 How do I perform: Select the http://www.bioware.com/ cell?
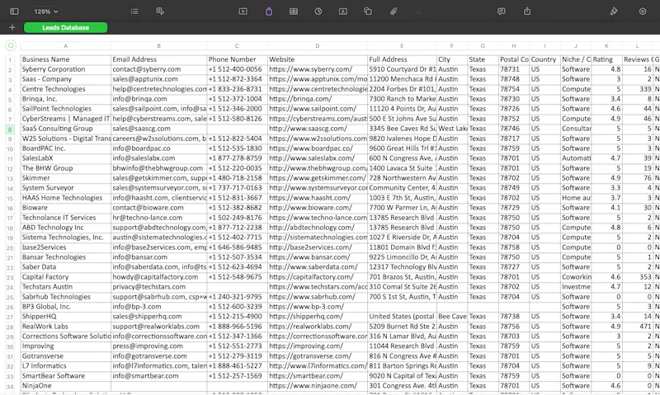point(318,208)
